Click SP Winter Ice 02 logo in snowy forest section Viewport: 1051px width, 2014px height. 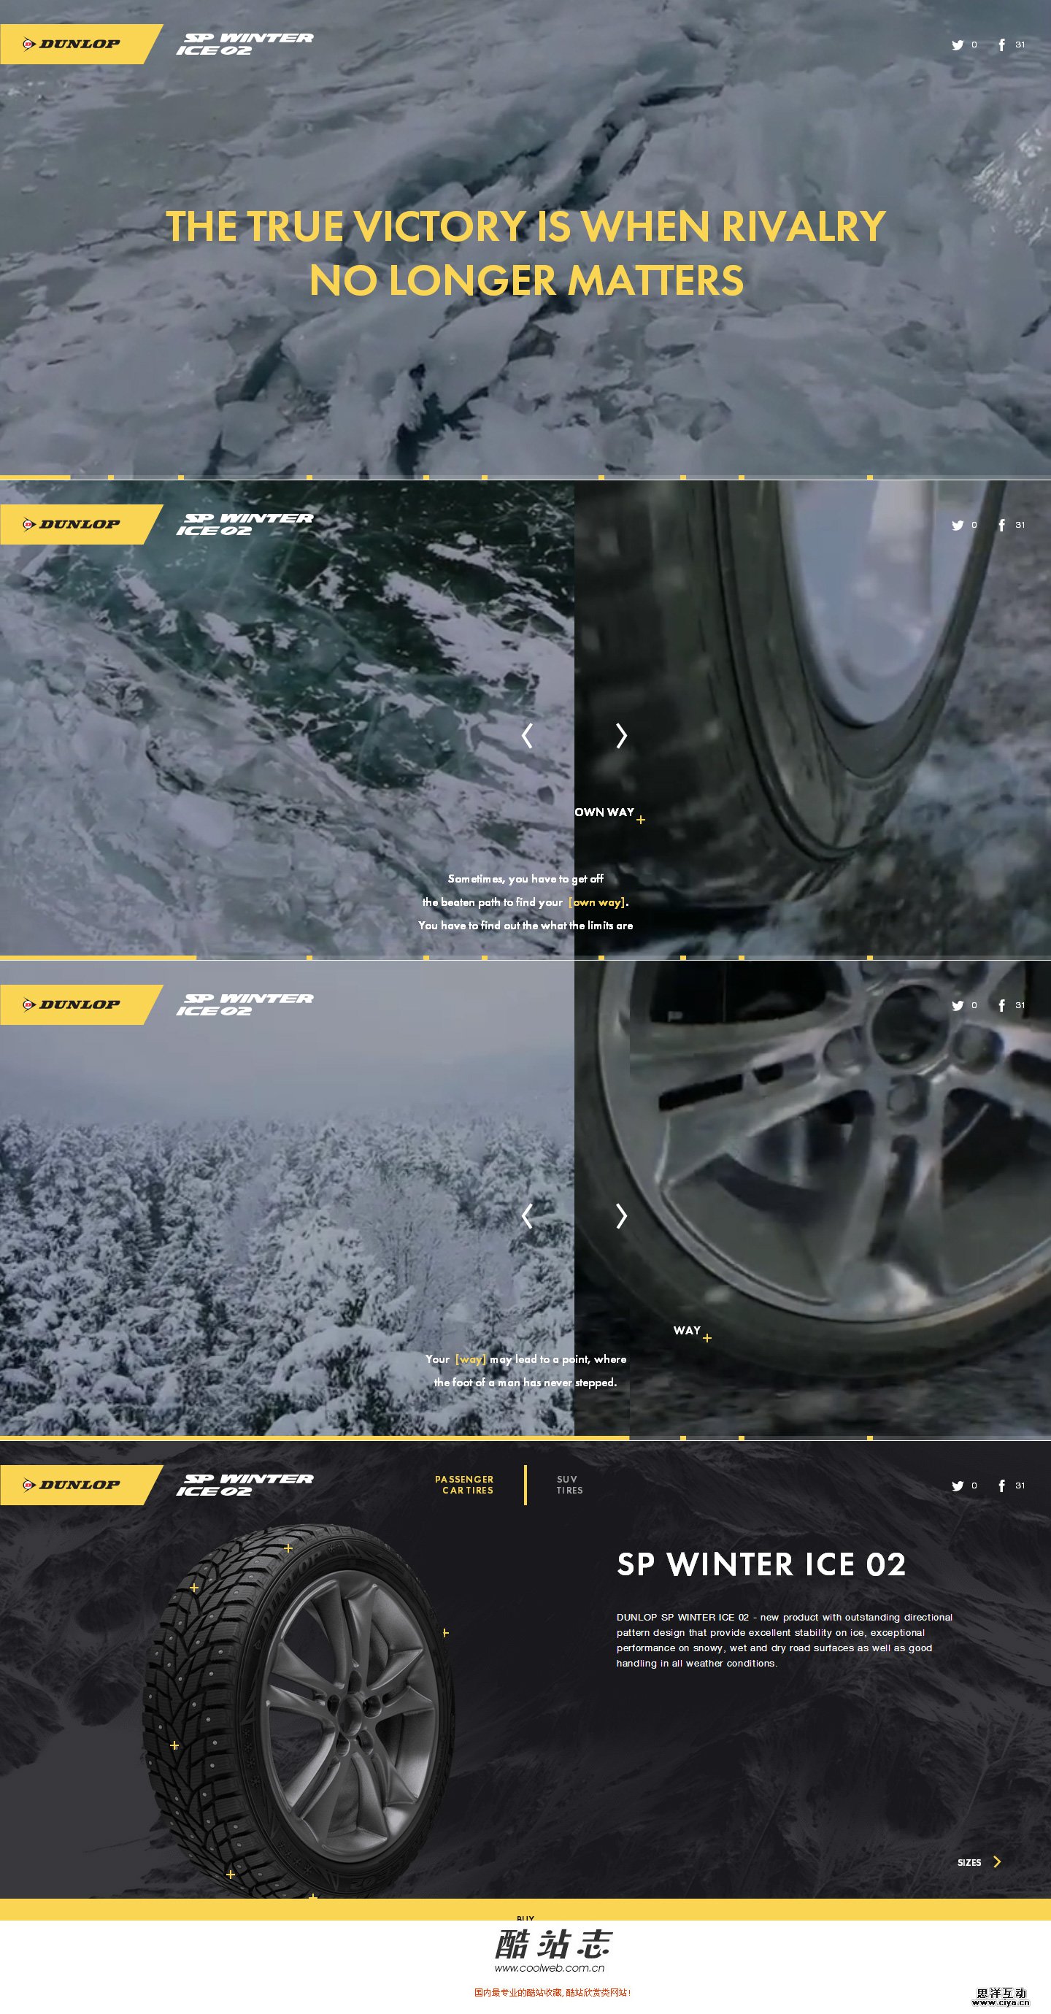(x=245, y=1004)
